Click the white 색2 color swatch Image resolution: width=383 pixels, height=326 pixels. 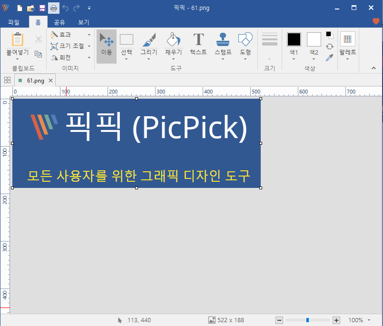[314, 39]
